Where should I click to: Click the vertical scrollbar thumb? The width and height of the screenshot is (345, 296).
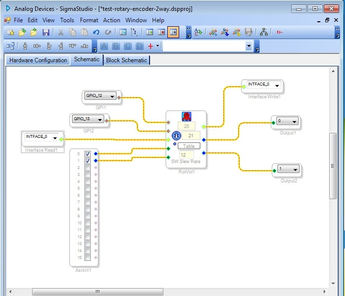[x=333, y=166]
